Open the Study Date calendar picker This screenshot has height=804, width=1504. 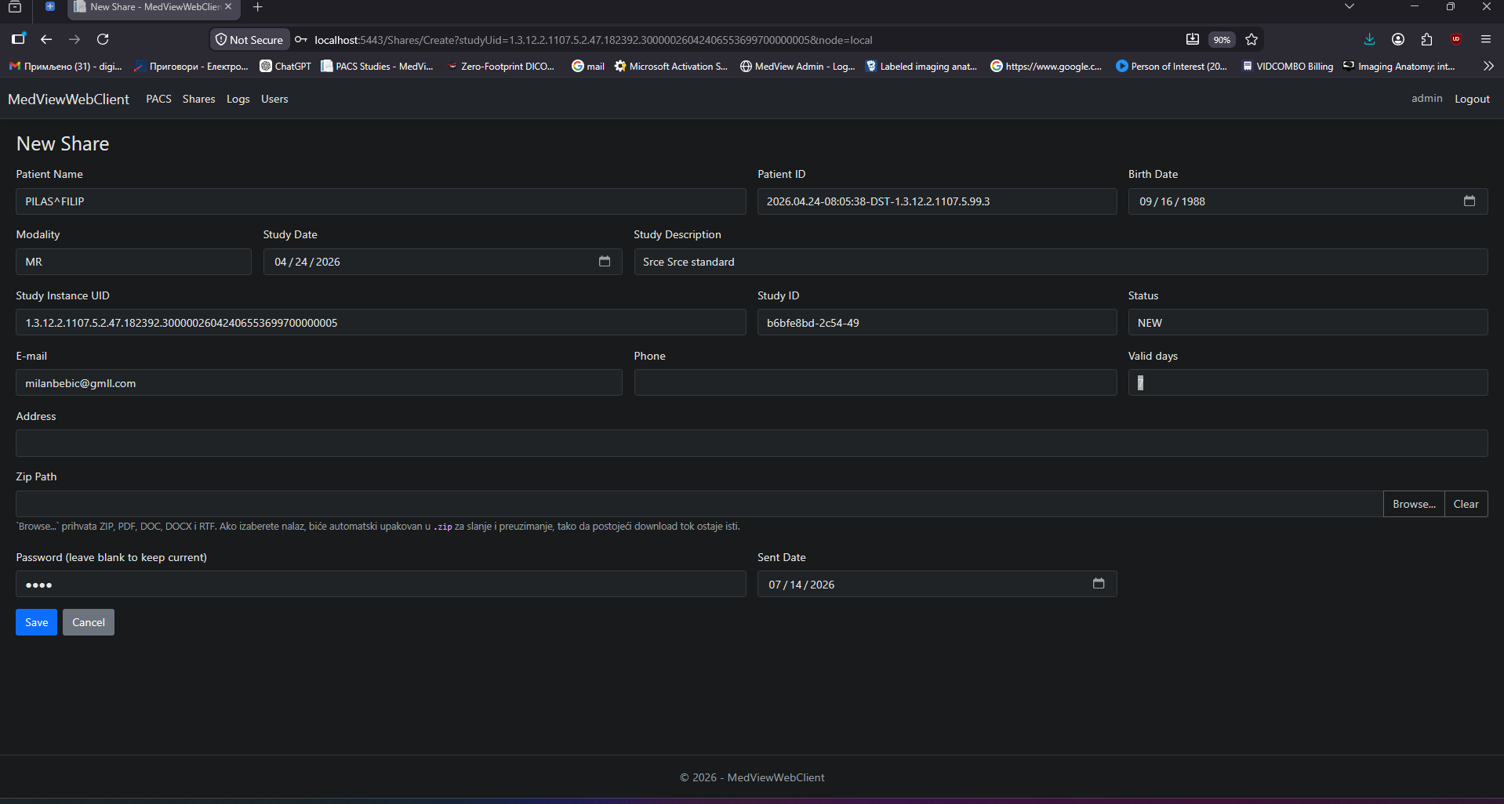(604, 262)
